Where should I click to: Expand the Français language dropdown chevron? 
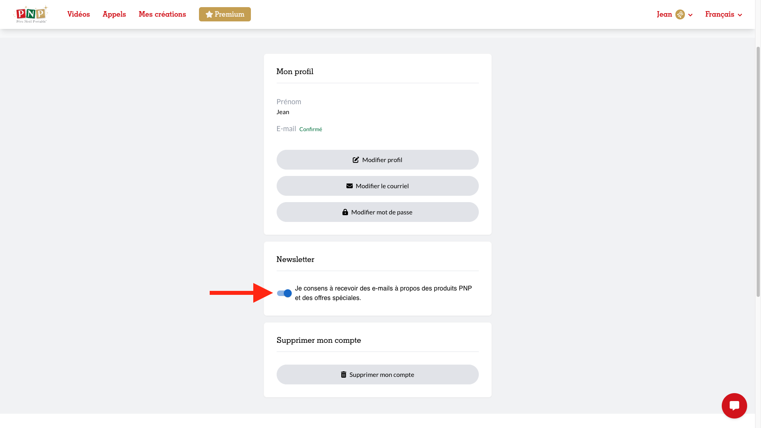(740, 15)
